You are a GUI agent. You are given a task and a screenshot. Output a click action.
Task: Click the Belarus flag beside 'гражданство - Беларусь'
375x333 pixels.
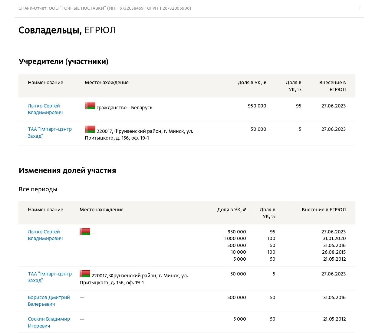tap(90, 106)
